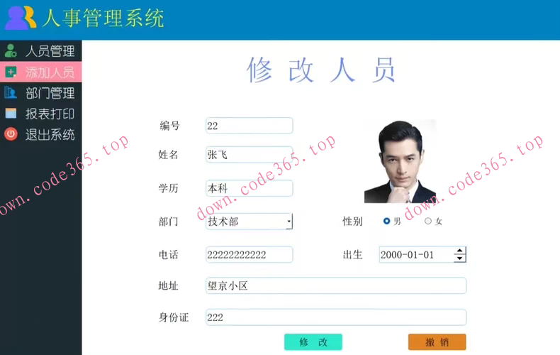Click the 编号 label

point(169,126)
